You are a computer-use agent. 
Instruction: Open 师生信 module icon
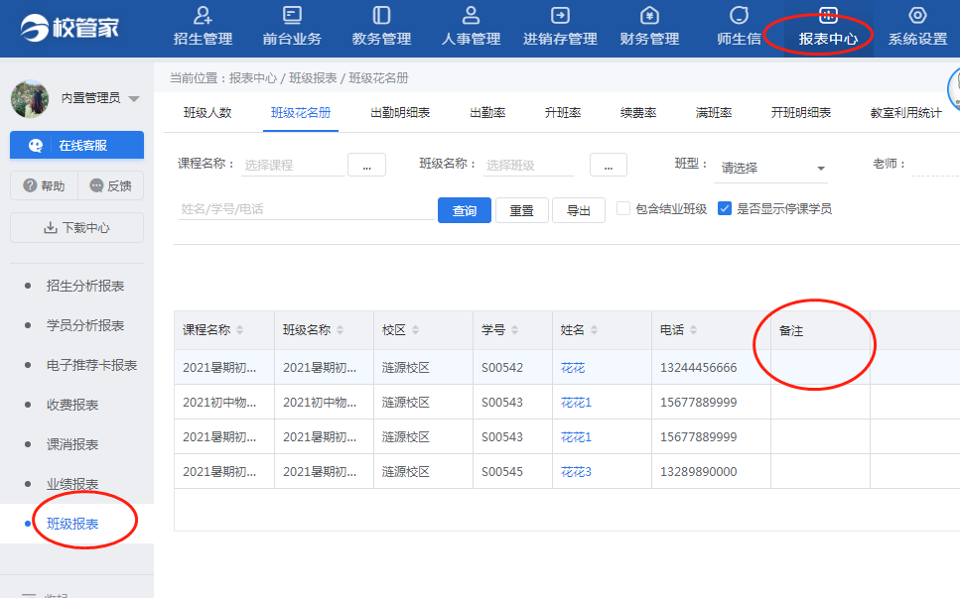click(x=739, y=16)
